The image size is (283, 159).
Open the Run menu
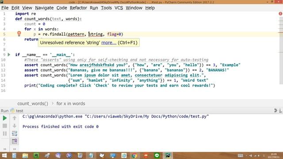point(94,8)
